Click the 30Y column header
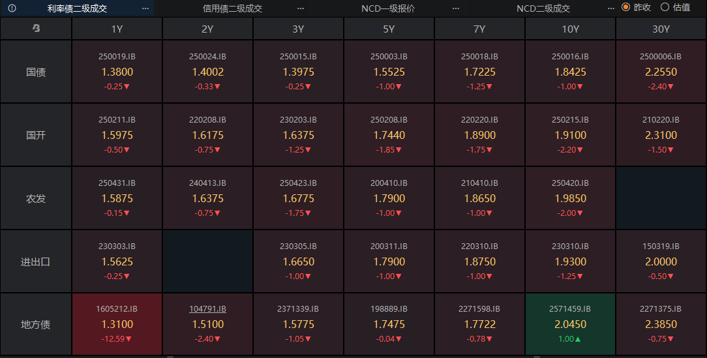707x358 pixels. pyautogui.click(x=661, y=29)
